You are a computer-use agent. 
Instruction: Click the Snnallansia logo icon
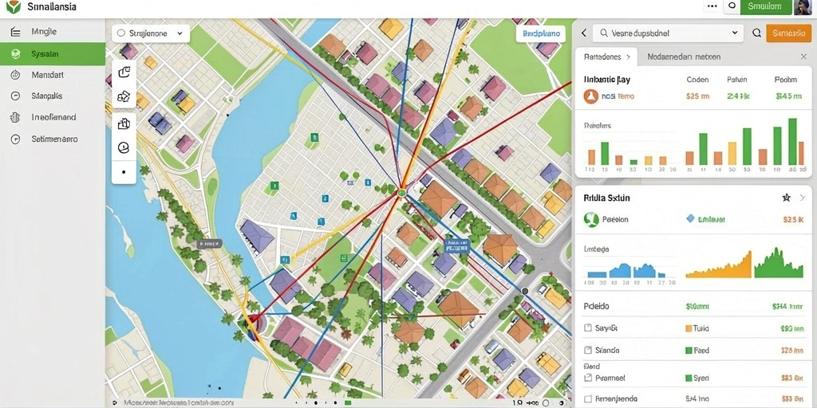13,6
